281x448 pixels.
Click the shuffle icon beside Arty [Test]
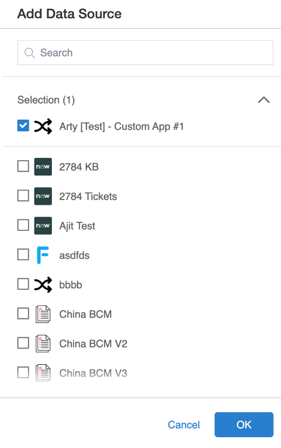coord(43,126)
